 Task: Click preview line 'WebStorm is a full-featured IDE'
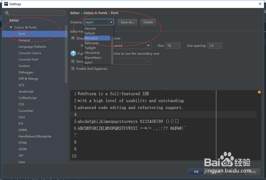113,94
